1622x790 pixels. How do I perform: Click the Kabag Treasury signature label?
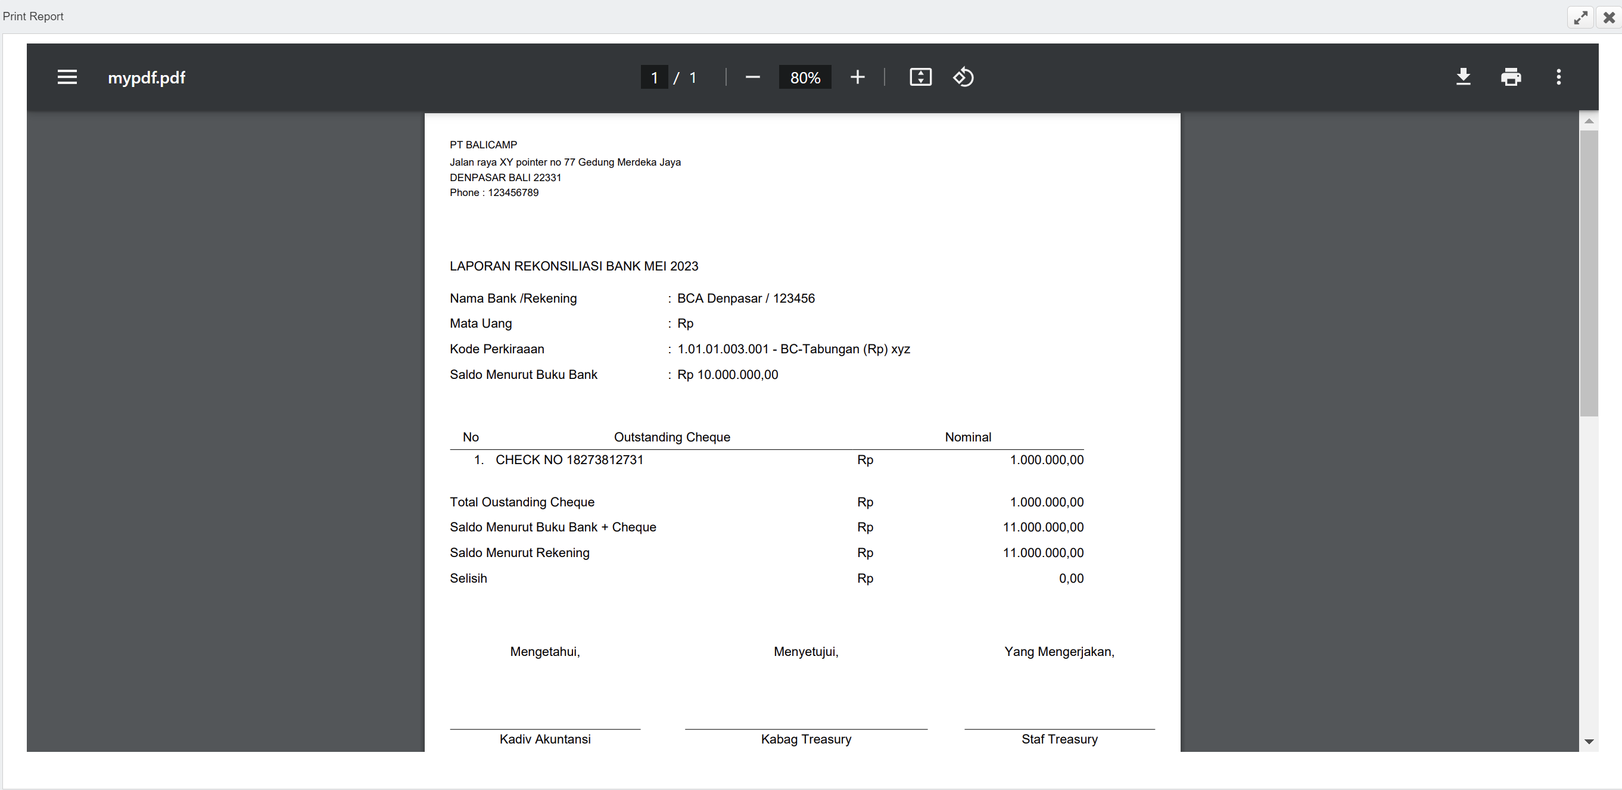pyautogui.click(x=805, y=739)
